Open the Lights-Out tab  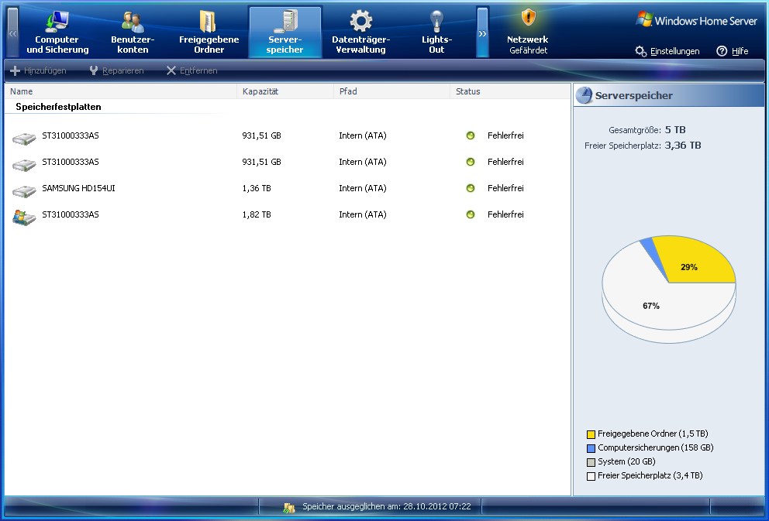(436, 33)
